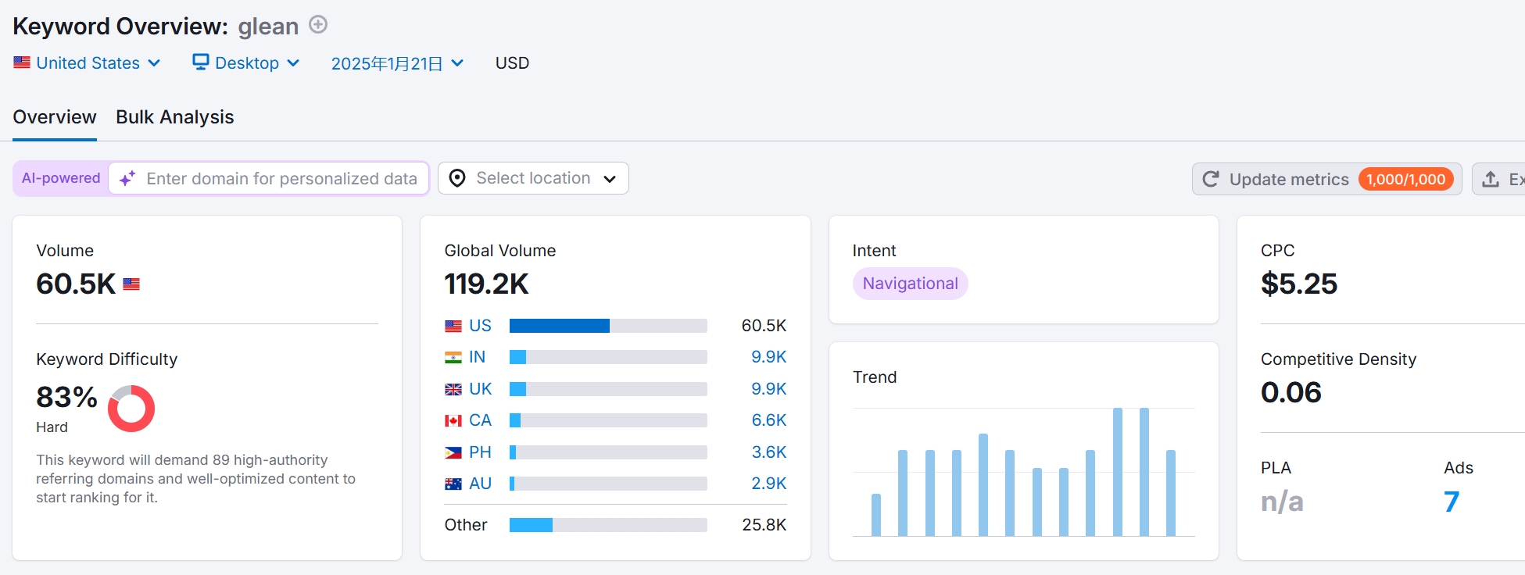Focus the Enter domain for personalized data field
Image resolution: width=1525 pixels, height=575 pixels.
pyautogui.click(x=281, y=179)
